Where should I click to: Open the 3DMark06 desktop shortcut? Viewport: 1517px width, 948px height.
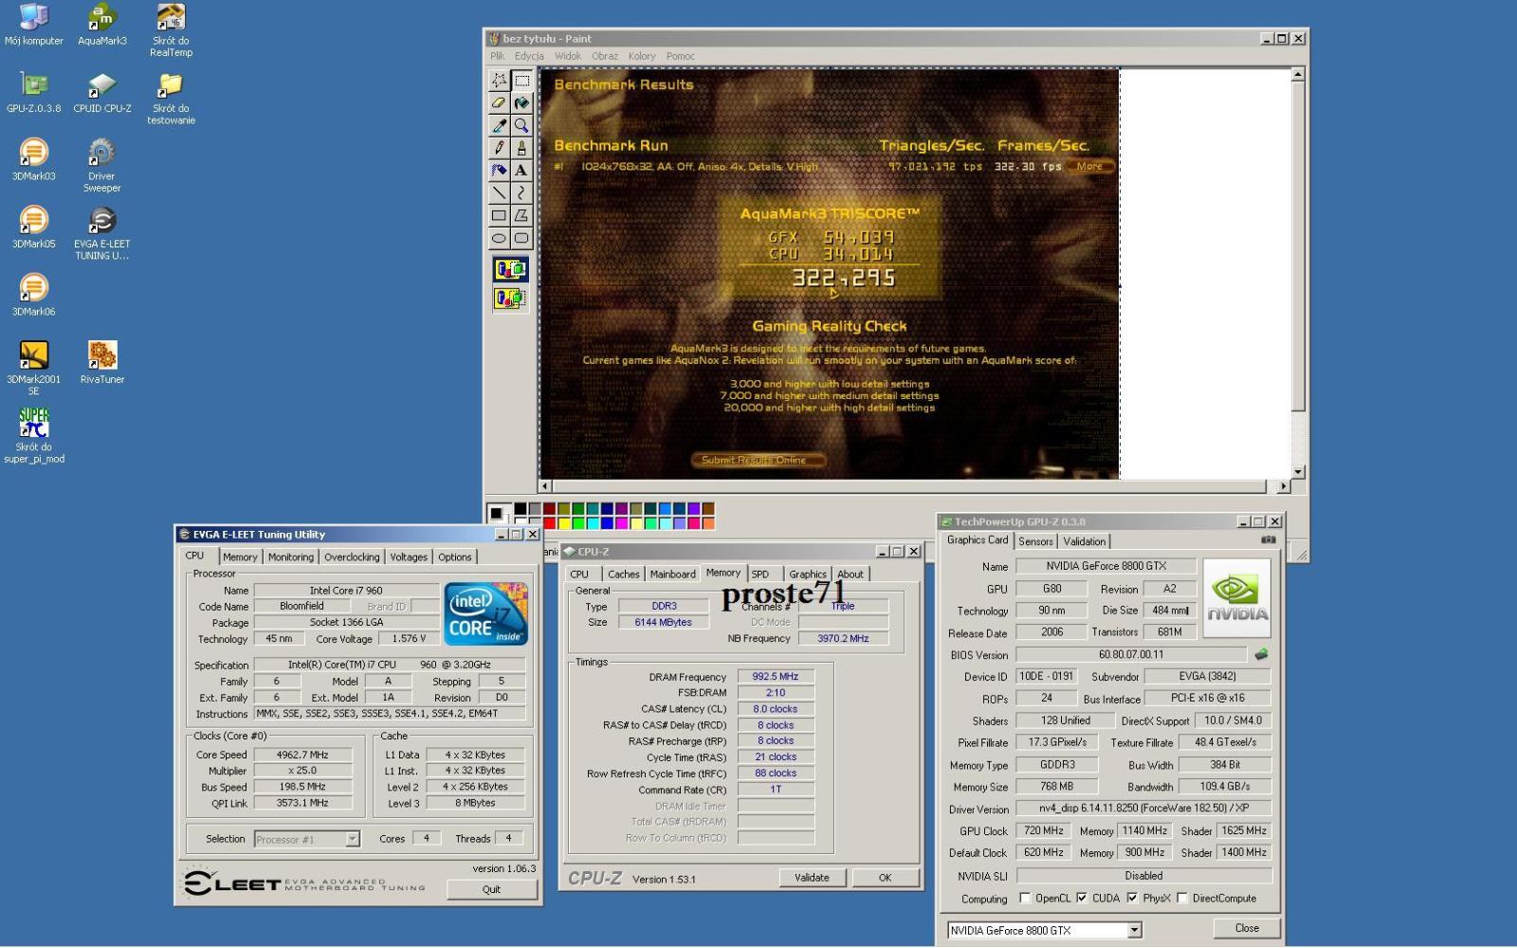pyautogui.click(x=33, y=296)
